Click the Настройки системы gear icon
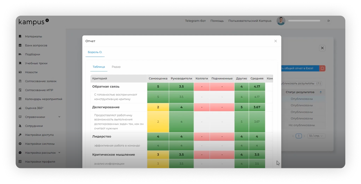Screen dimensions: 361x184 20,144
